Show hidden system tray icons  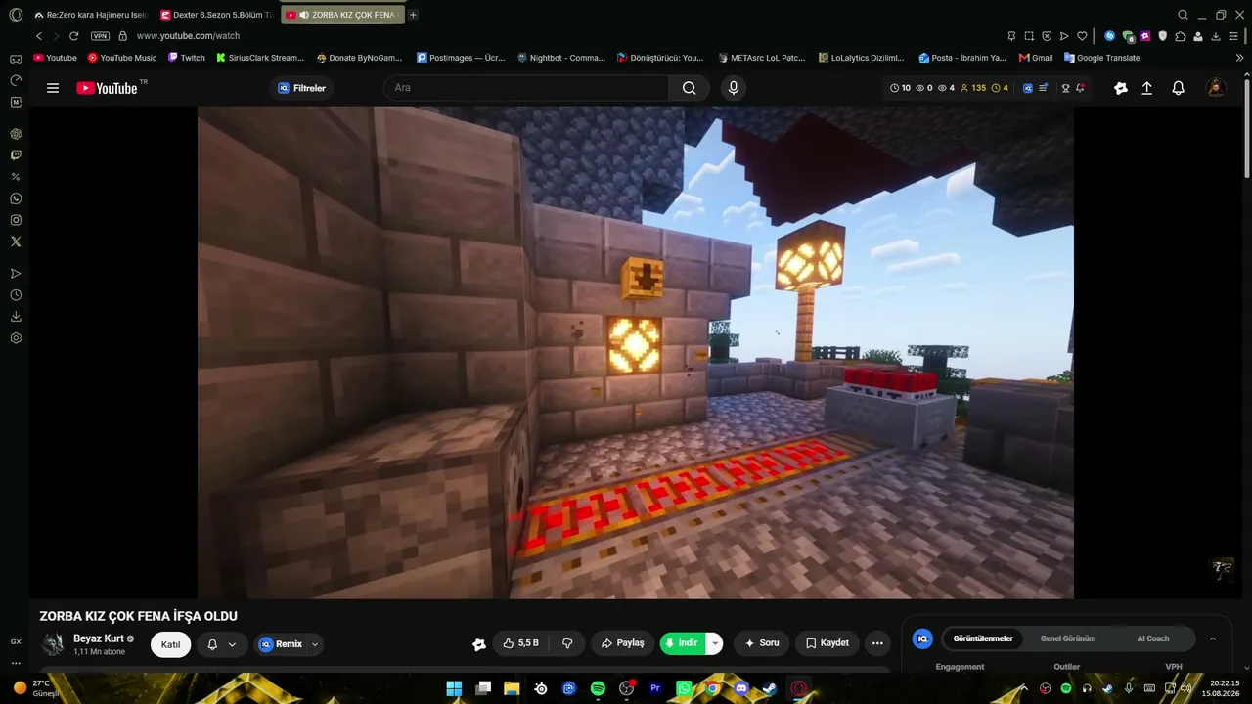point(1024,688)
